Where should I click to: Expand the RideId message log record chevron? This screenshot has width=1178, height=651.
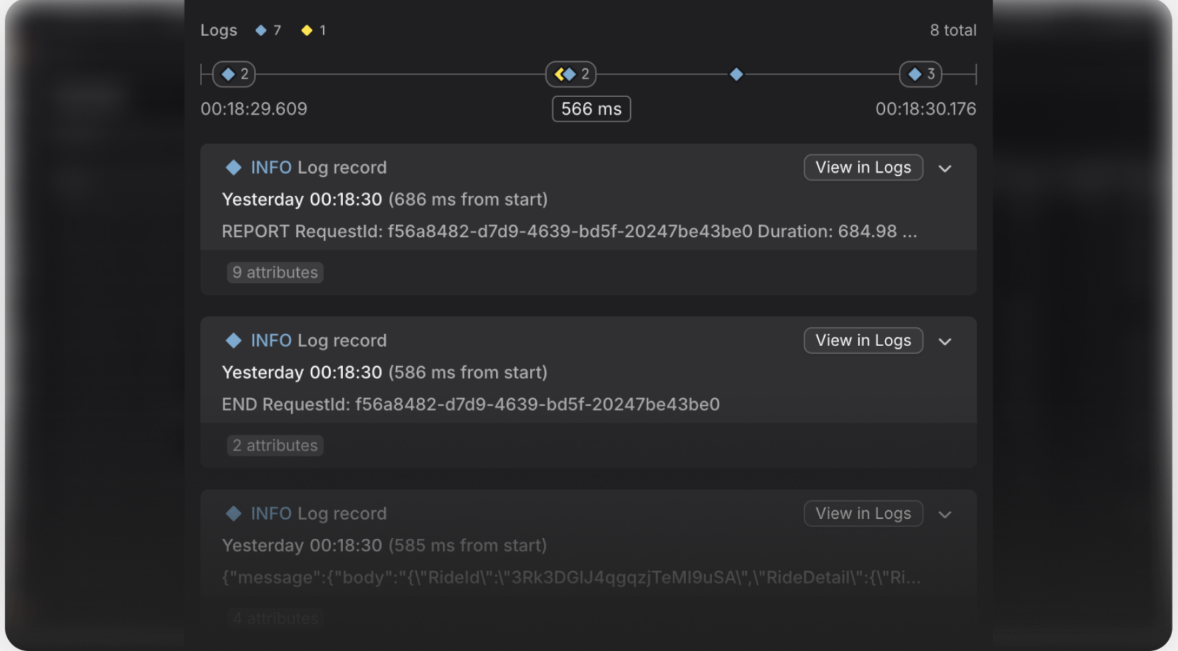[x=945, y=515]
